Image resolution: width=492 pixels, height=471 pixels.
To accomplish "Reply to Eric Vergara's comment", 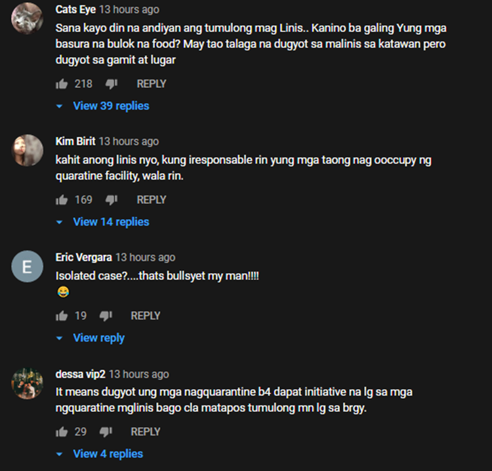I will coord(146,316).
